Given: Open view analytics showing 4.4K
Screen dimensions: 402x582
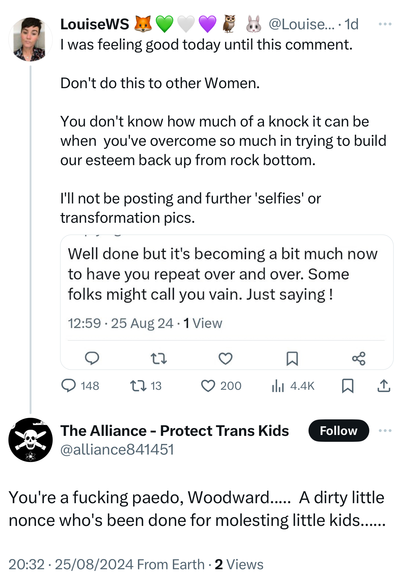Looking at the screenshot, I should coord(278,386).
